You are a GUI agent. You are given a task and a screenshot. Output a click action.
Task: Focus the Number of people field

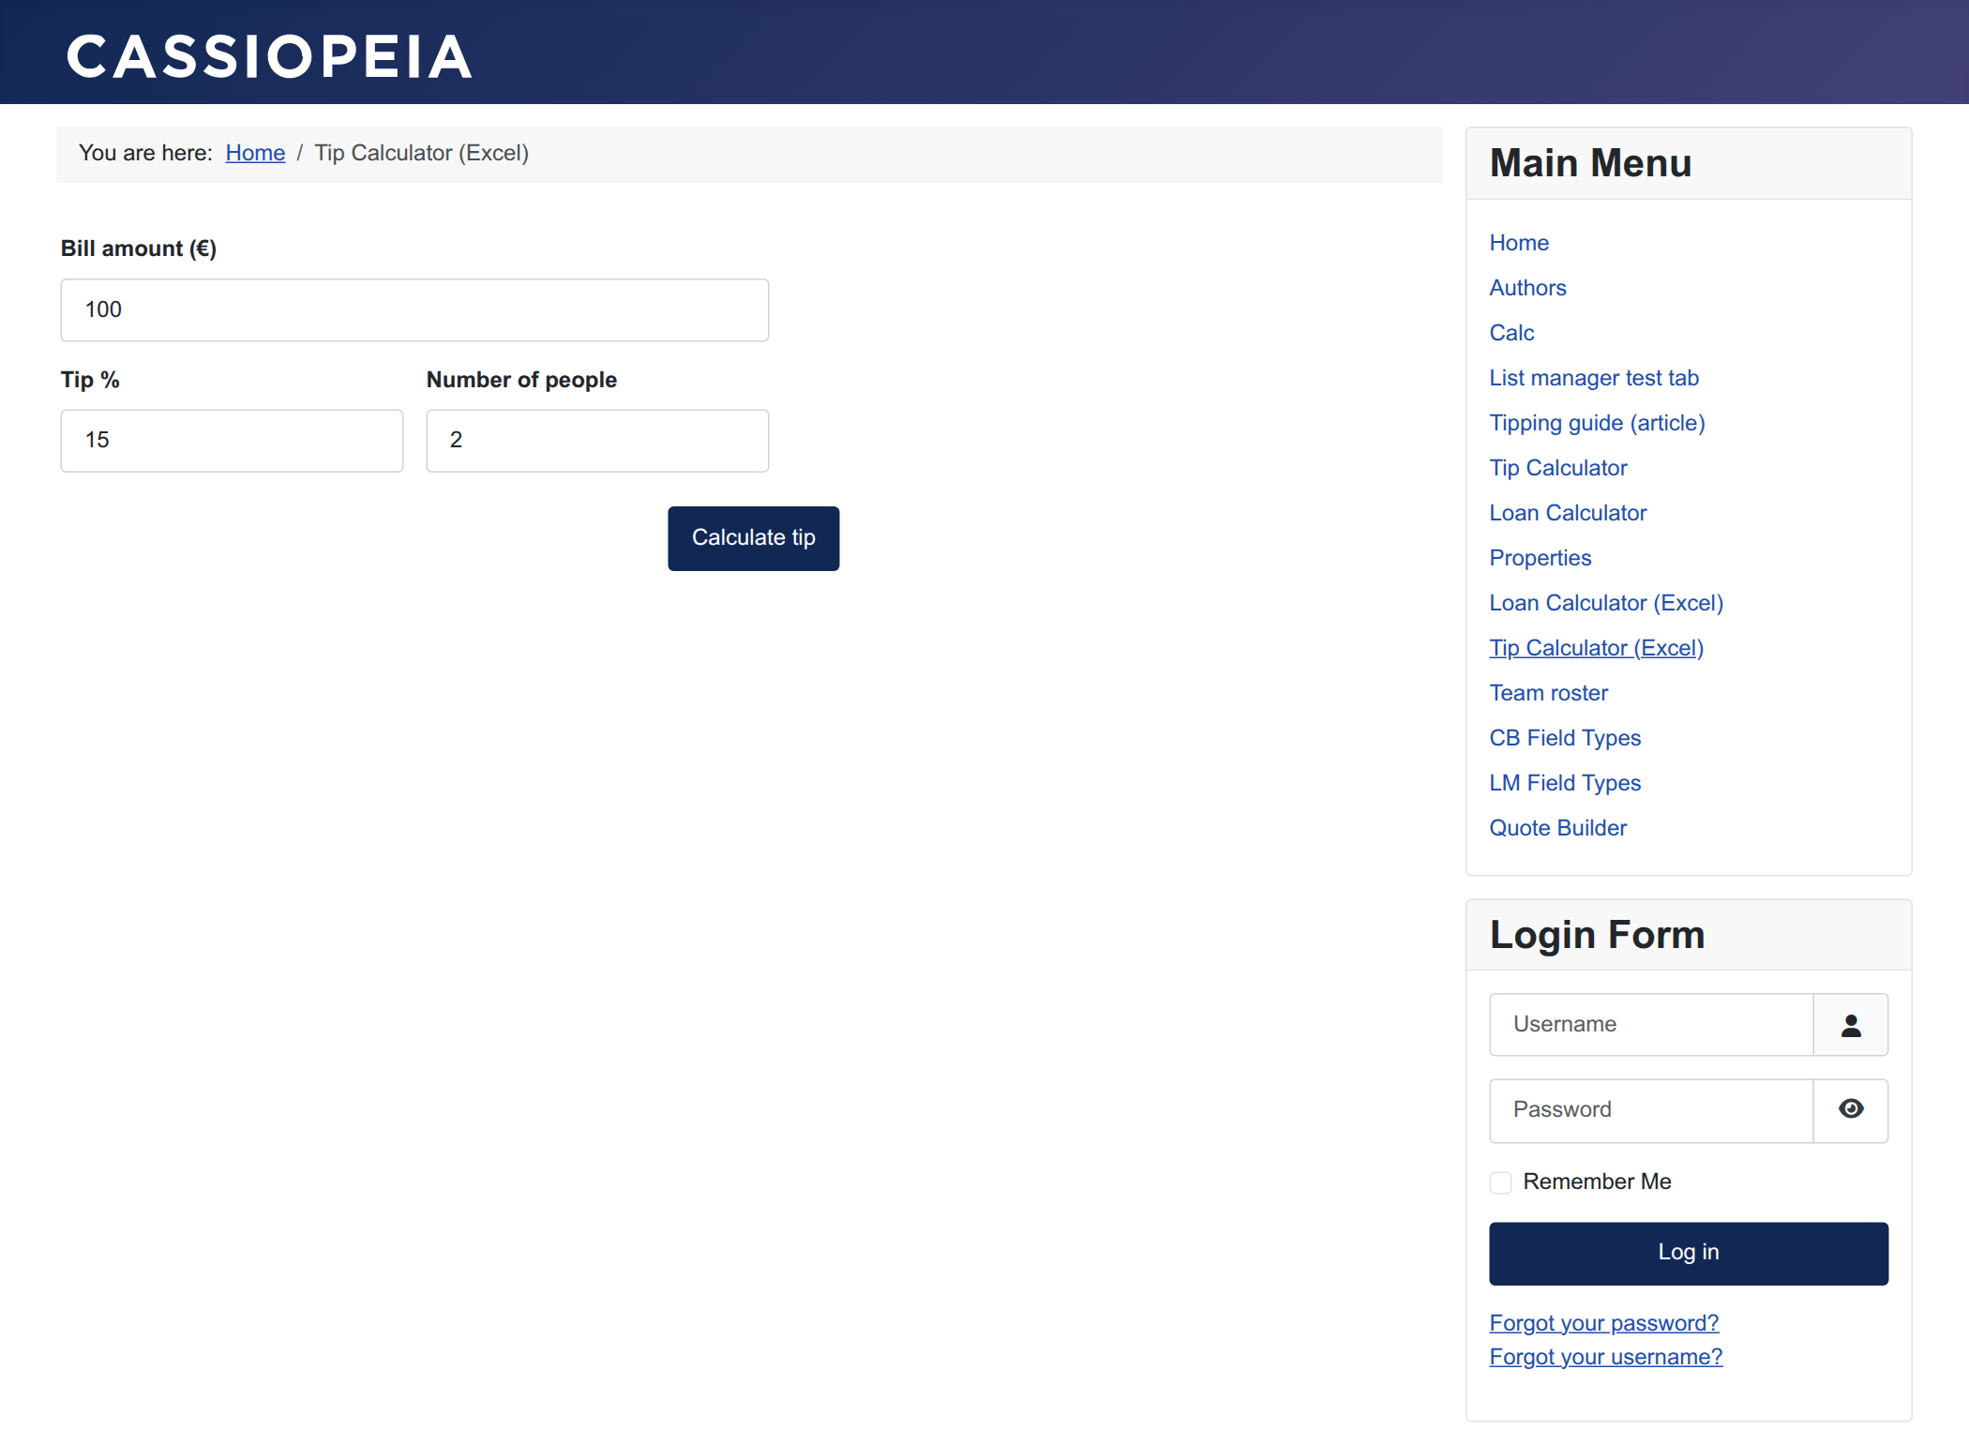coord(597,440)
